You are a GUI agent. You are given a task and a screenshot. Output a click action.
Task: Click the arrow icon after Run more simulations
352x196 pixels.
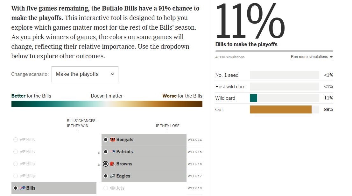[x=331, y=57]
